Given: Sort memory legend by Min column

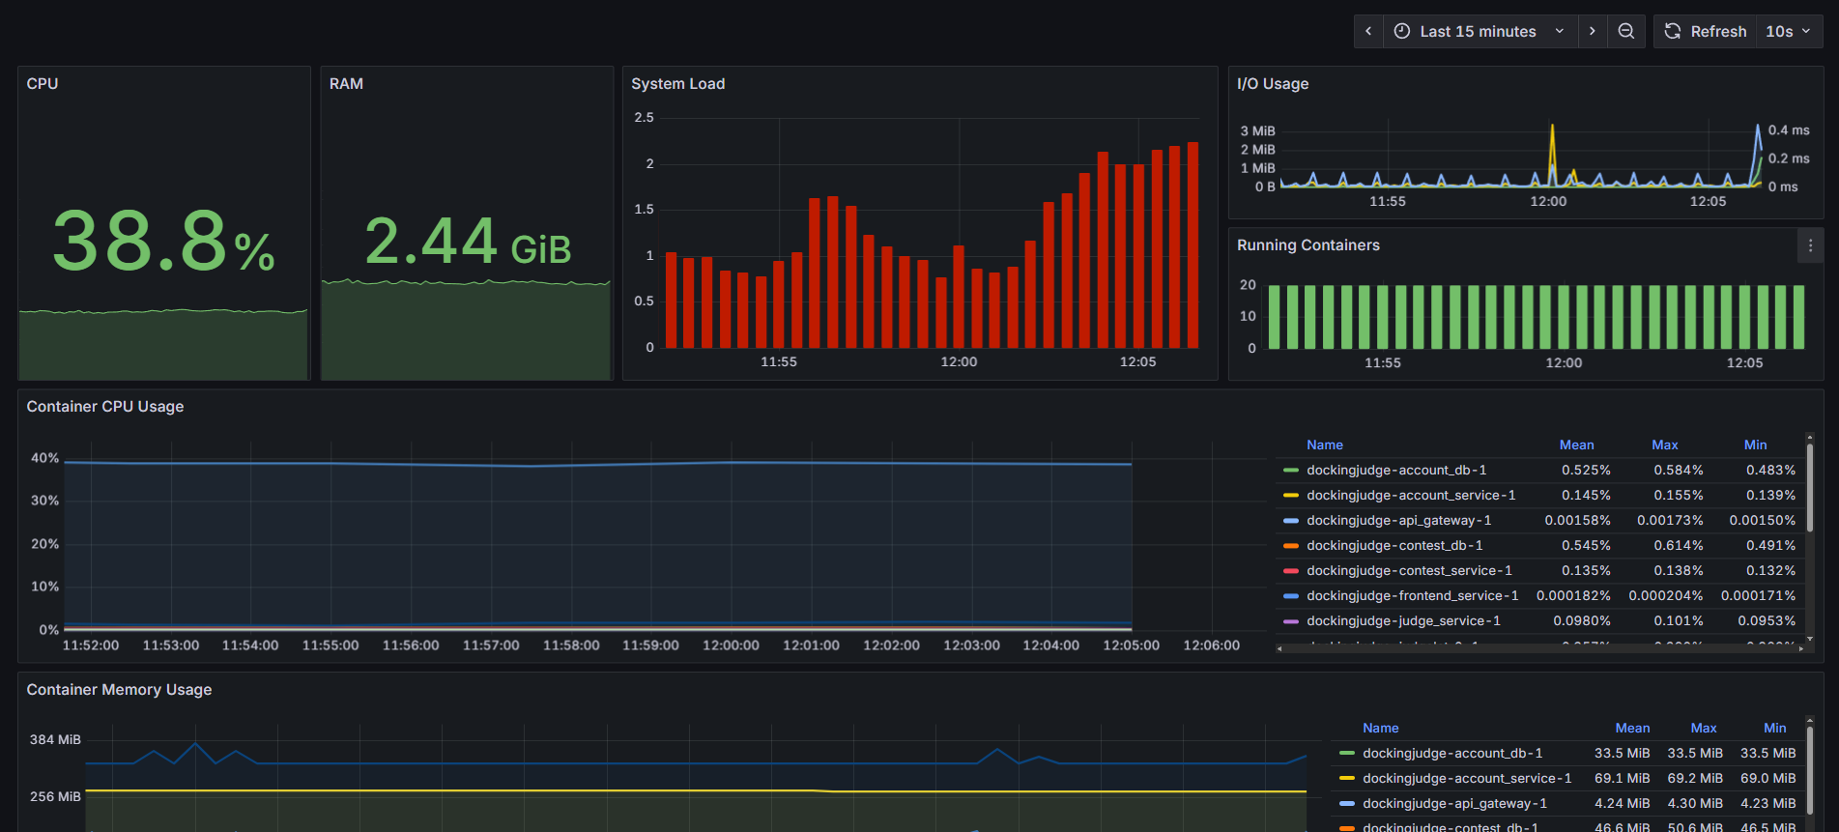Looking at the screenshot, I should click(1774, 728).
